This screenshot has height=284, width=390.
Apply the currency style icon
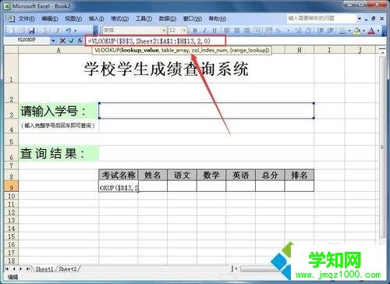pos(268,30)
